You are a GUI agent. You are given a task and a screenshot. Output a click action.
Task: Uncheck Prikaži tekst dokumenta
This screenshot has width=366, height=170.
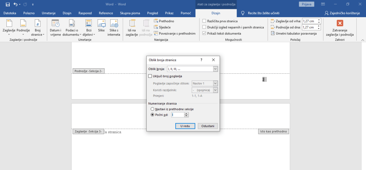coord(204,33)
